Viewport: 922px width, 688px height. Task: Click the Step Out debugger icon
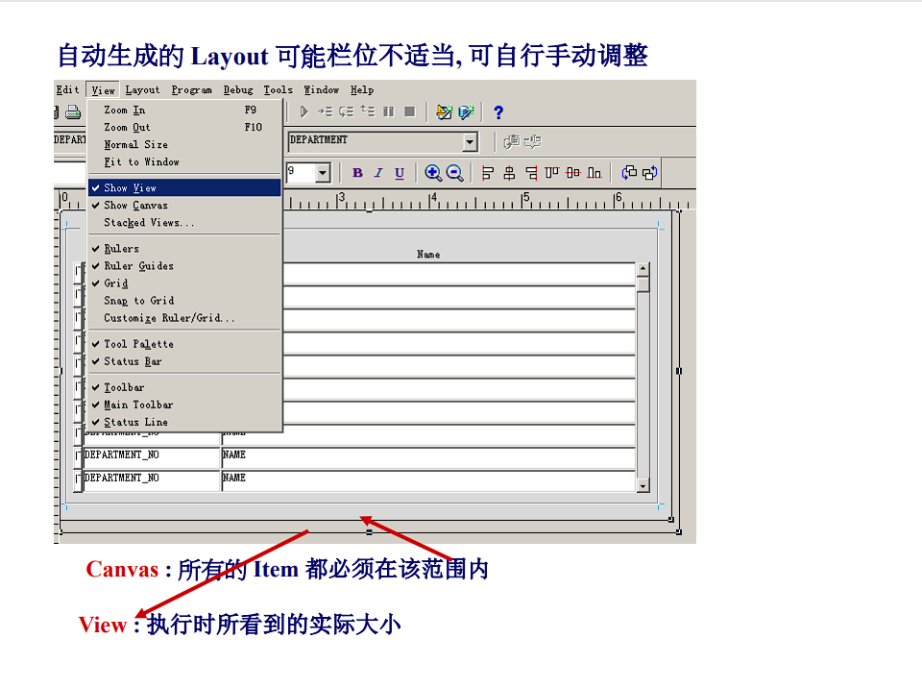[x=368, y=111]
